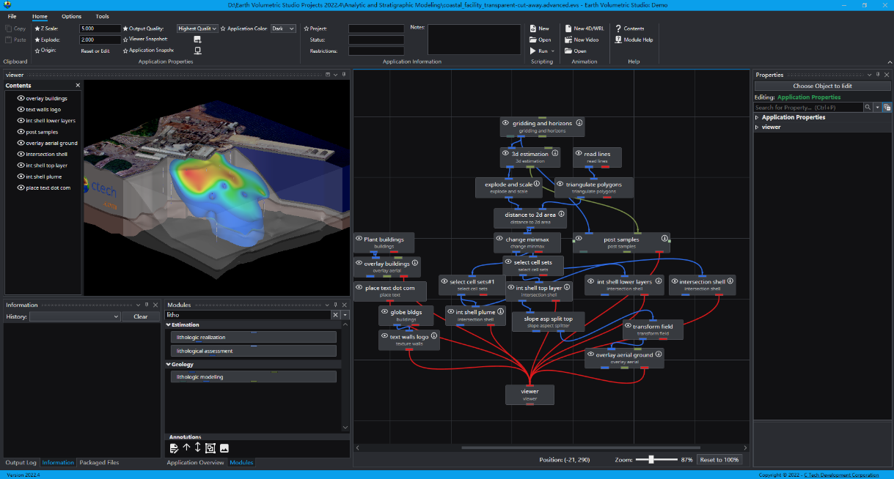
Task: Hide overlay aerial ground in Contents
Action: (x=21, y=143)
